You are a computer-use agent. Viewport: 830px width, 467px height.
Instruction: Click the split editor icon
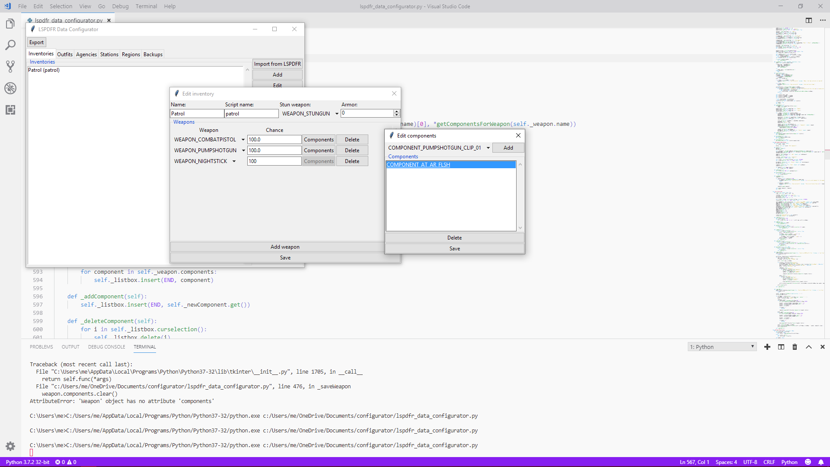[808, 20]
